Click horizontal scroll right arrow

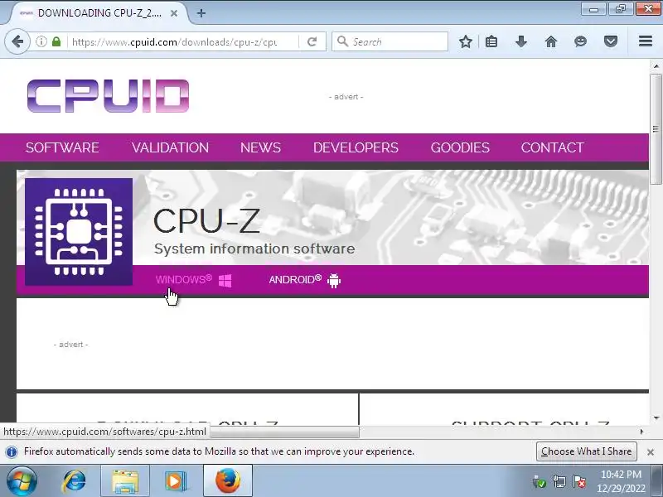point(641,432)
